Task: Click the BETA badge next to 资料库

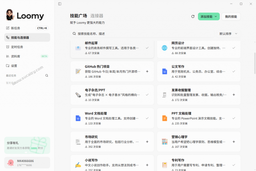Action: pyautogui.click(x=44, y=56)
